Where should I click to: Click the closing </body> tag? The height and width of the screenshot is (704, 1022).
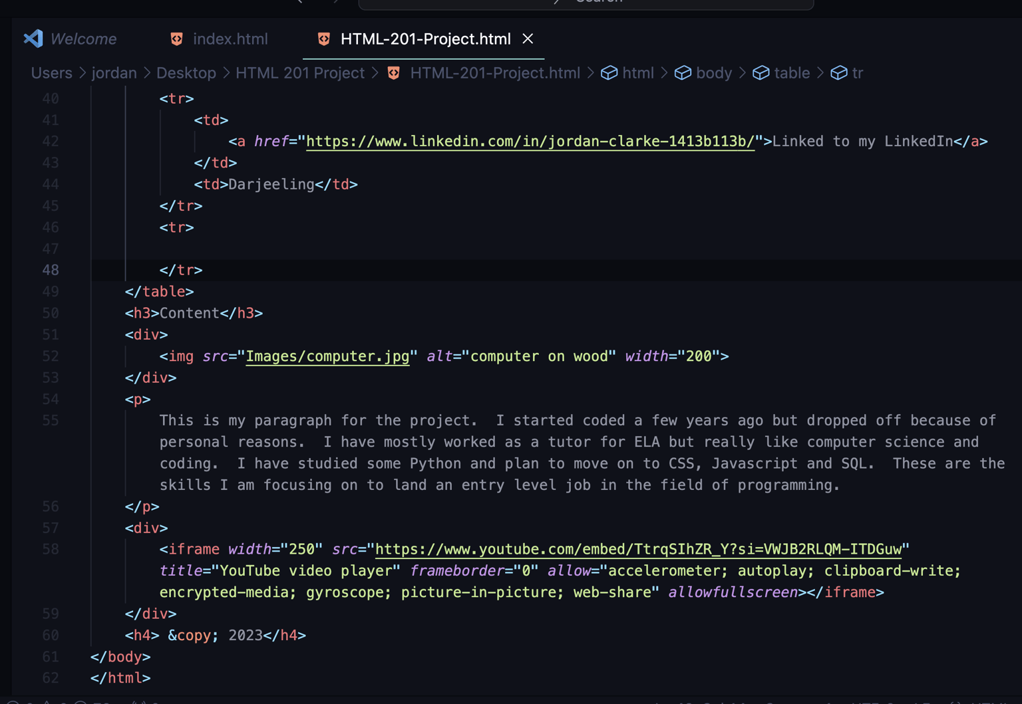point(120,657)
